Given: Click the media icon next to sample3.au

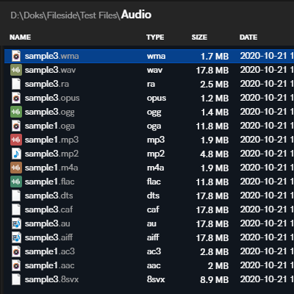Looking at the screenshot, I should click(x=16, y=223).
